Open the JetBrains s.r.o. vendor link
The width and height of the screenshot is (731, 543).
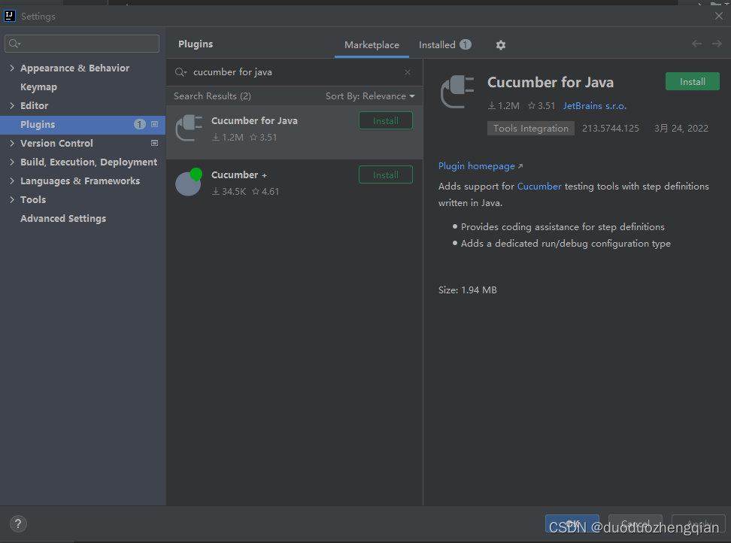594,106
